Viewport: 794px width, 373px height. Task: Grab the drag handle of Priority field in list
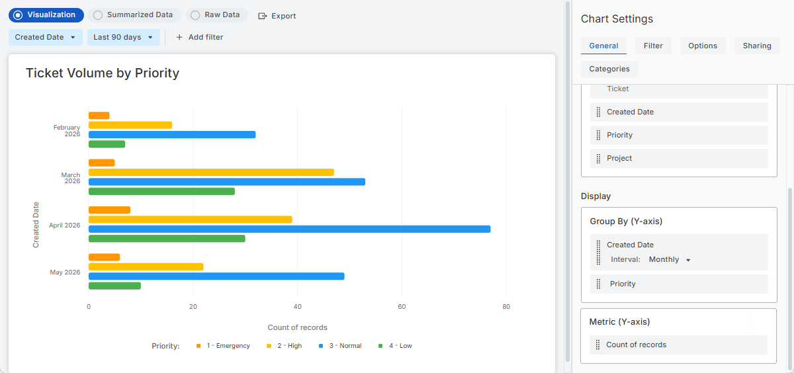pos(599,135)
